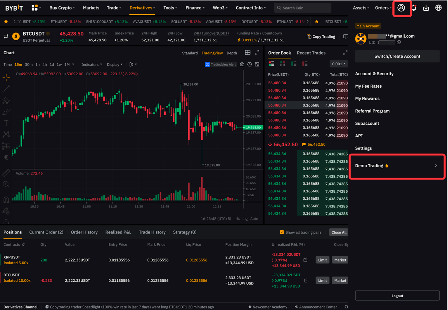Select the crosshair tool on the chart

[x=6, y=78]
